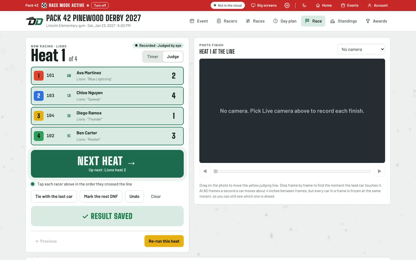This screenshot has height=260, width=416.
Task: Click the checkered flag race mode icon
Action: click(x=44, y=5)
